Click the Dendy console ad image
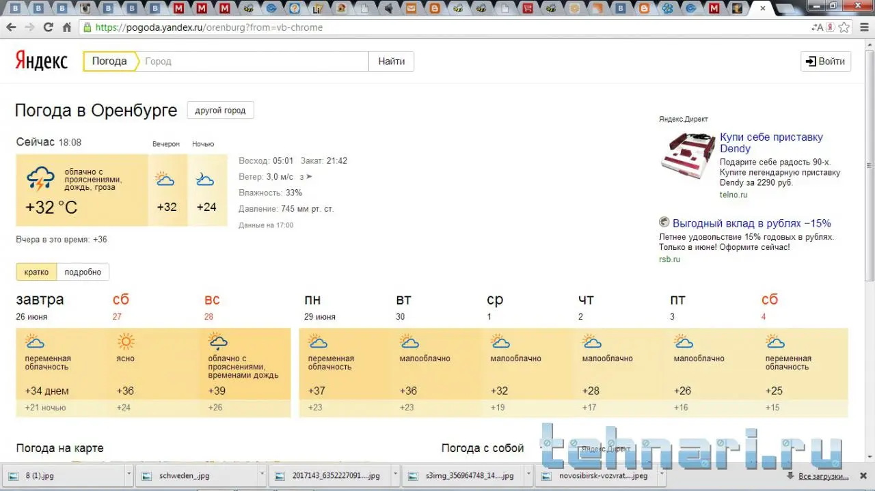The height and width of the screenshot is (491, 875). [688, 156]
